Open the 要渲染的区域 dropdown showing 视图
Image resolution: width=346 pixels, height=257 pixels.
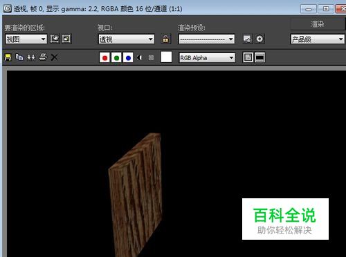(26, 39)
